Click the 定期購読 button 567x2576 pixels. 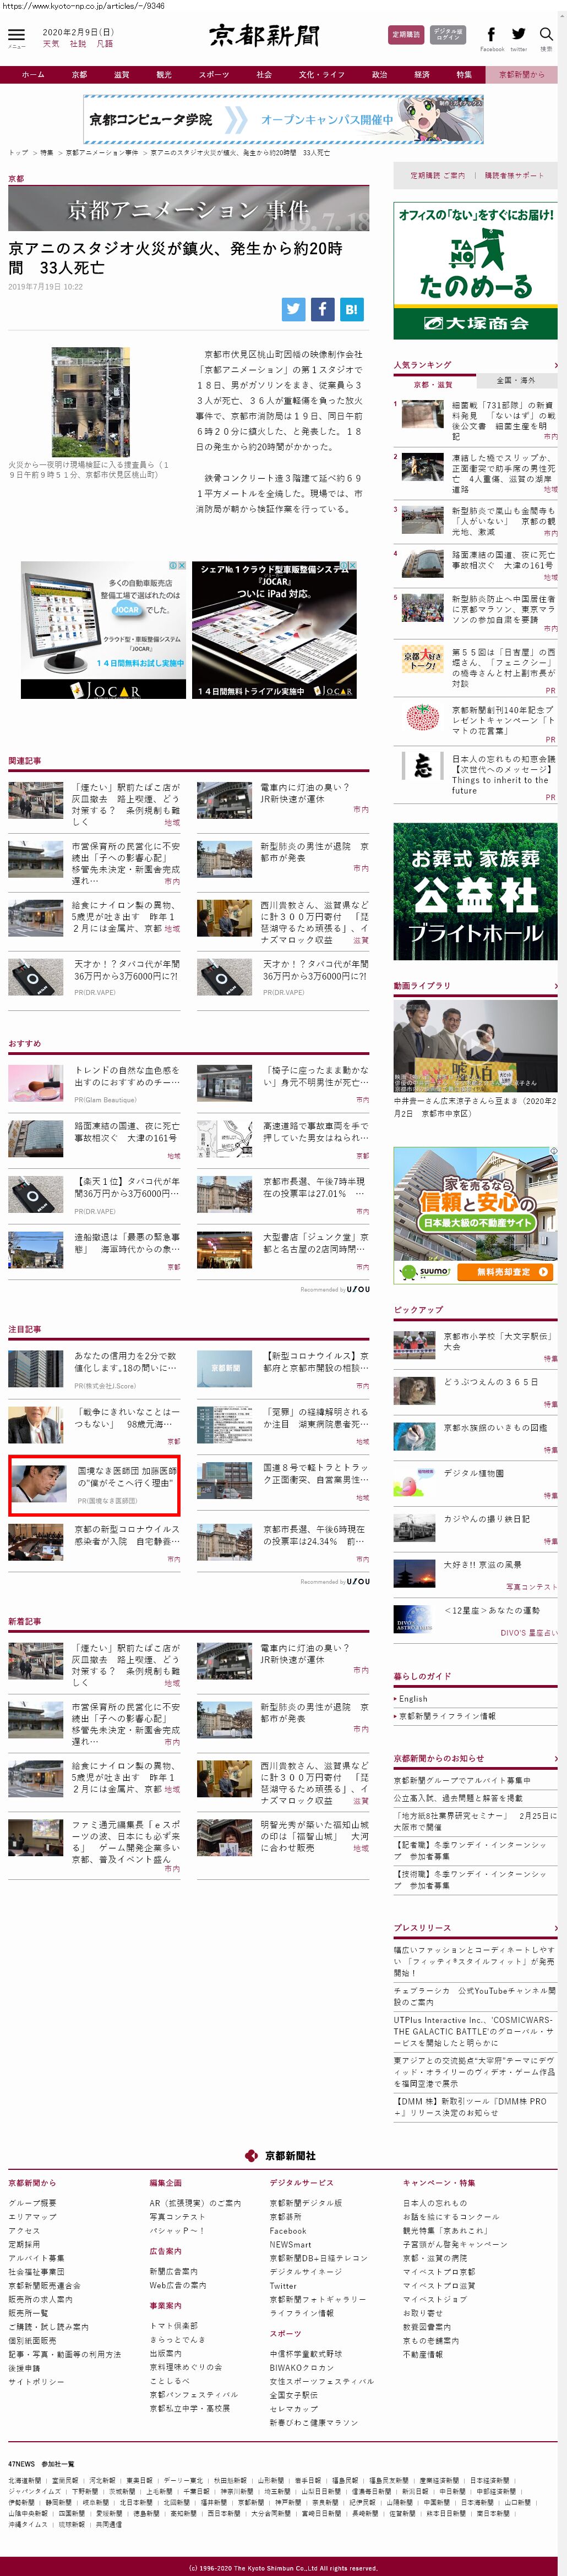coord(406,35)
